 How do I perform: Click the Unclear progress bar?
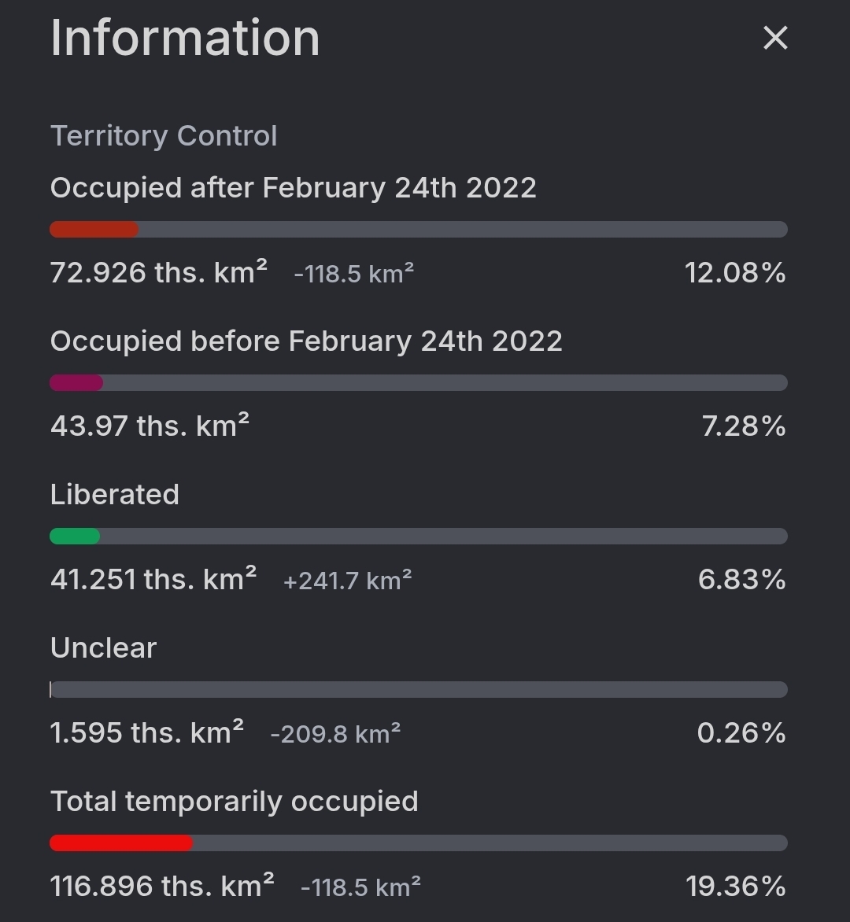point(418,690)
